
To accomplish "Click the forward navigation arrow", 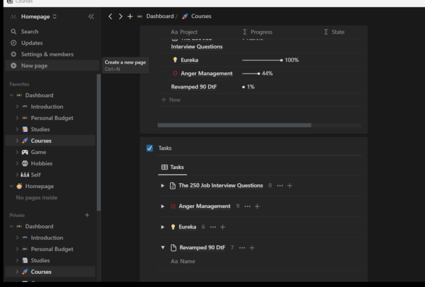I will tap(120, 16).
